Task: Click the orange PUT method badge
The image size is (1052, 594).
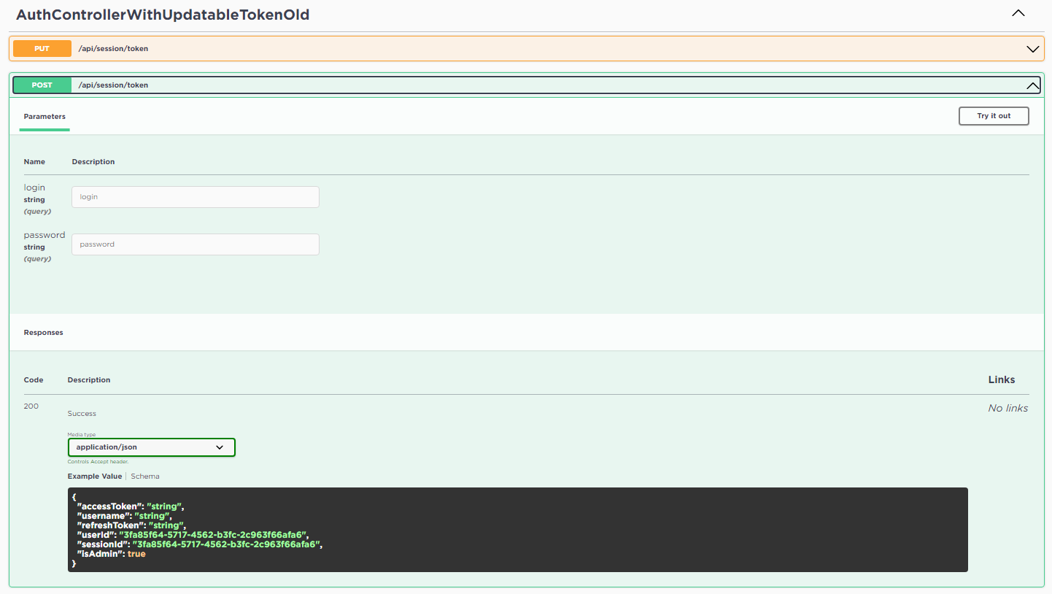Action: click(x=42, y=49)
